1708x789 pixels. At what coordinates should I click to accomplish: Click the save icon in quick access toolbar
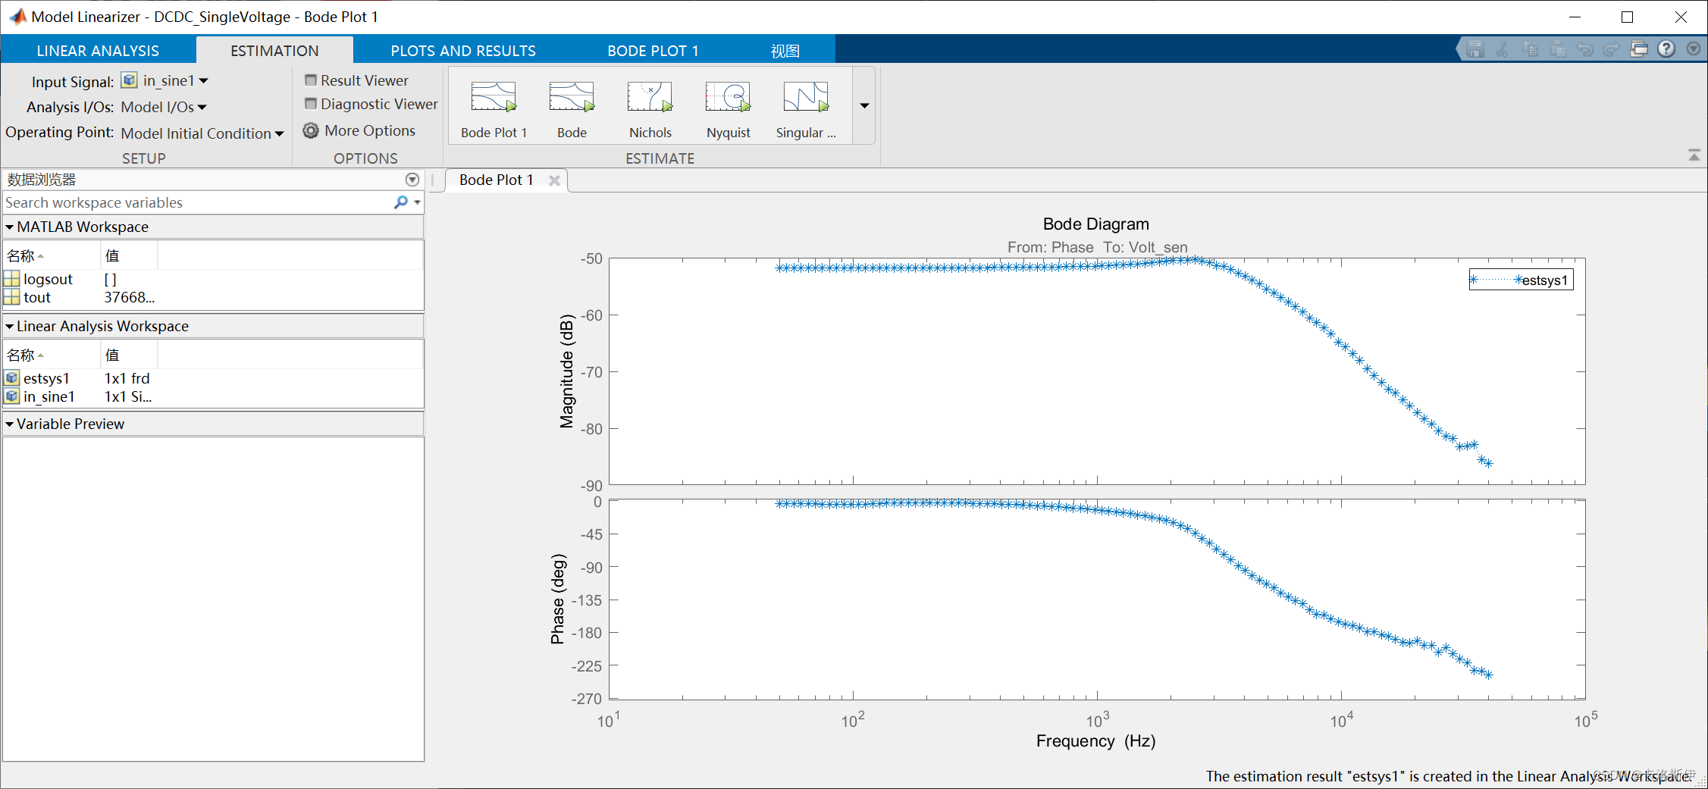click(1475, 49)
